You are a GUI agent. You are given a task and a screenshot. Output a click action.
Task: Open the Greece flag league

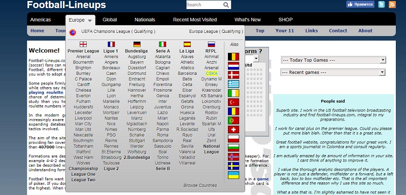pyautogui.click(x=233, y=84)
